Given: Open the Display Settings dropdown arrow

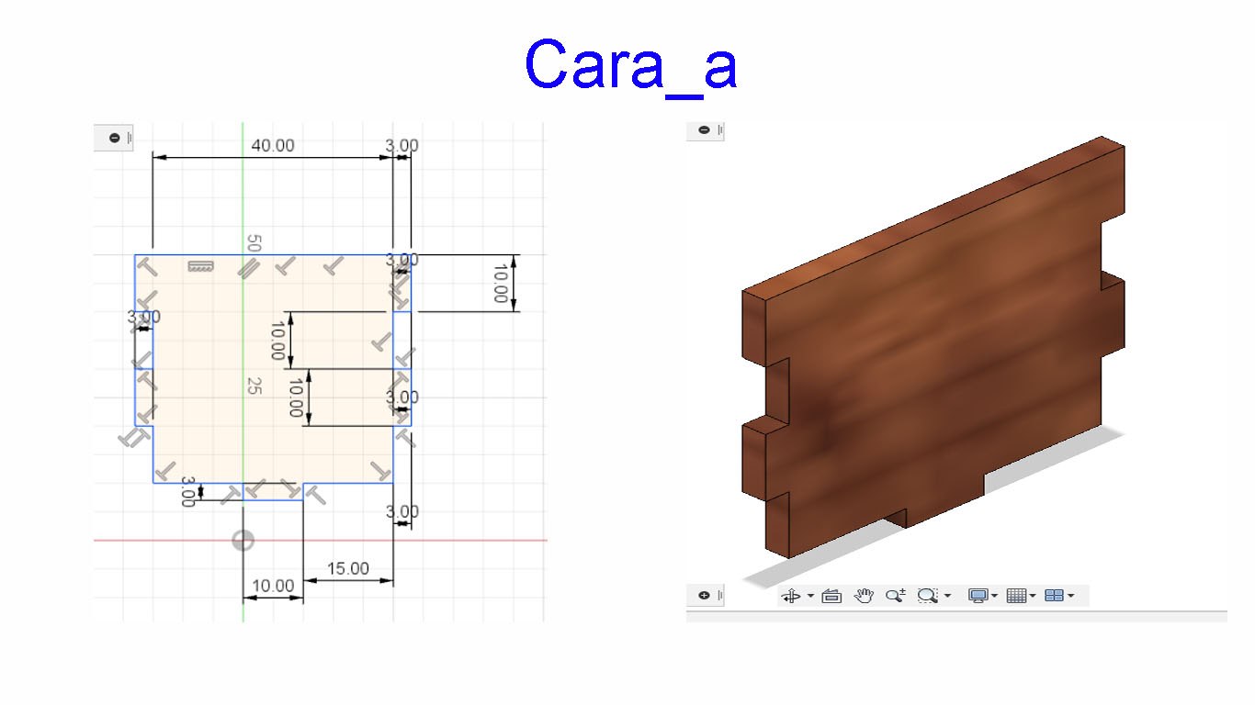Looking at the screenshot, I should tap(993, 595).
